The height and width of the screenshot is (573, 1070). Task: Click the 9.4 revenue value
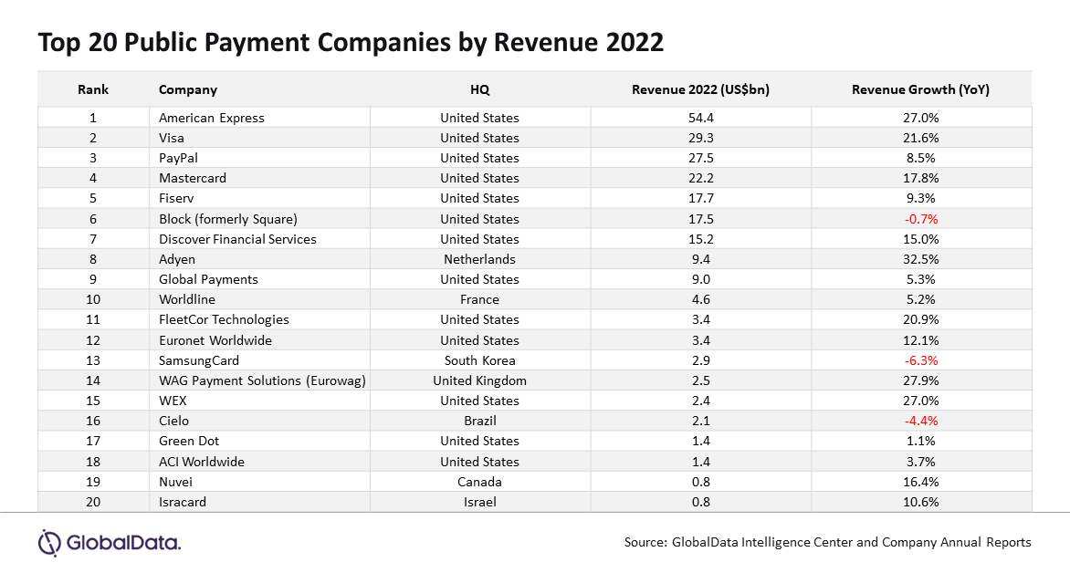click(x=701, y=259)
